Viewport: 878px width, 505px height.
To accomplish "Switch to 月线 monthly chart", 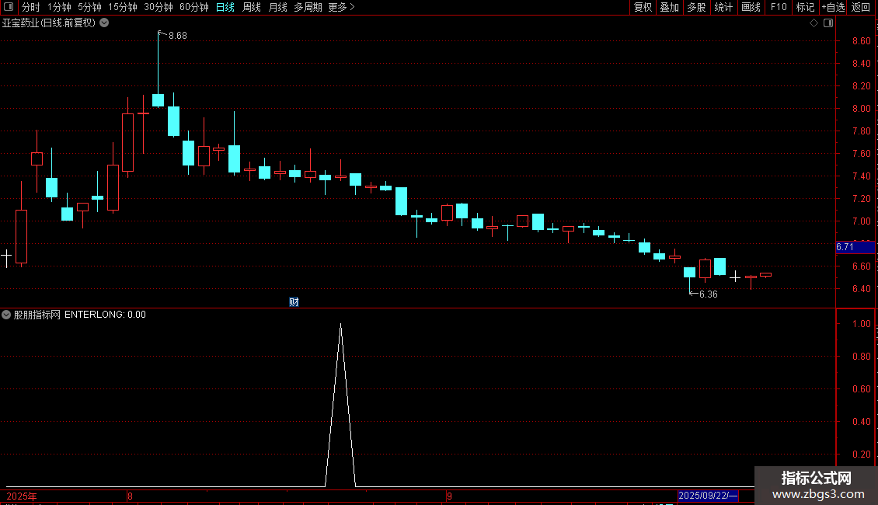I will coord(277,7).
